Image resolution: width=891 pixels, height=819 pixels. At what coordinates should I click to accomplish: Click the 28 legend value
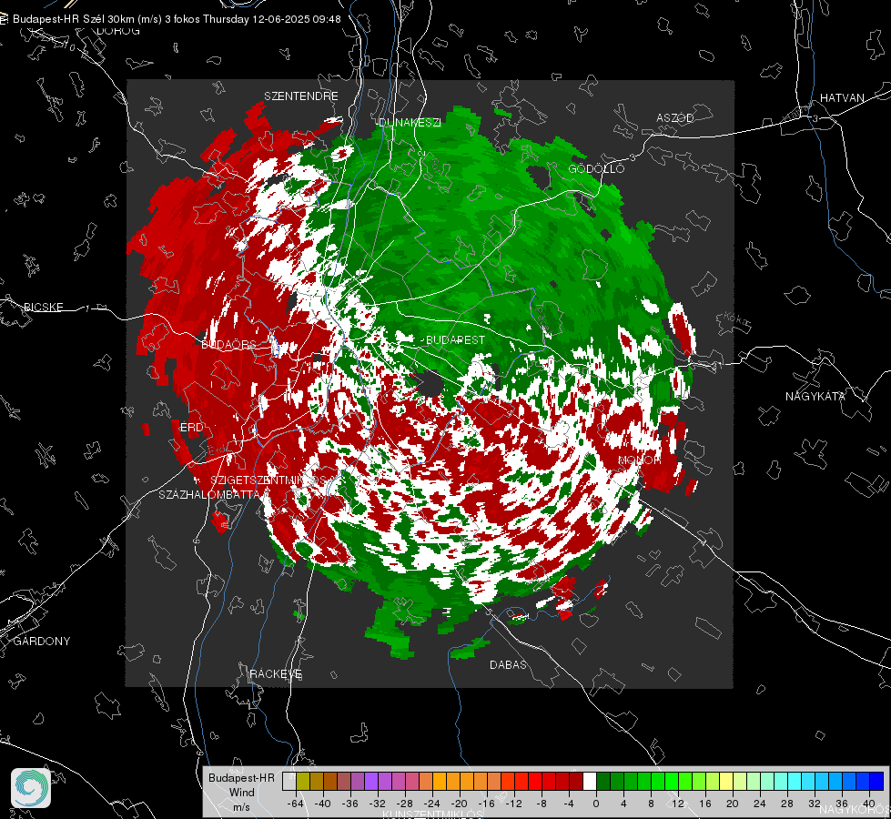coord(786,804)
